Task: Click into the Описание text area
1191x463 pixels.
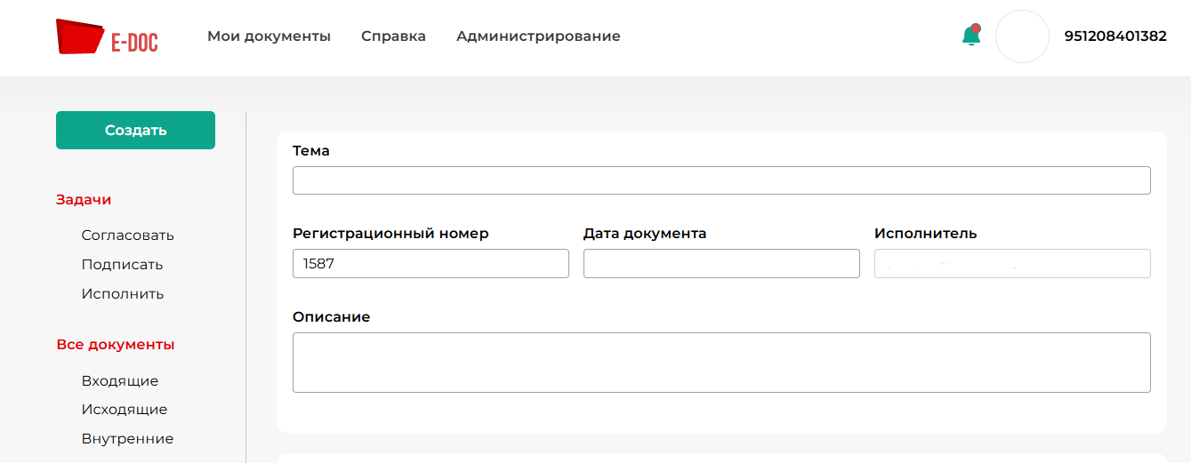Action: coord(720,363)
